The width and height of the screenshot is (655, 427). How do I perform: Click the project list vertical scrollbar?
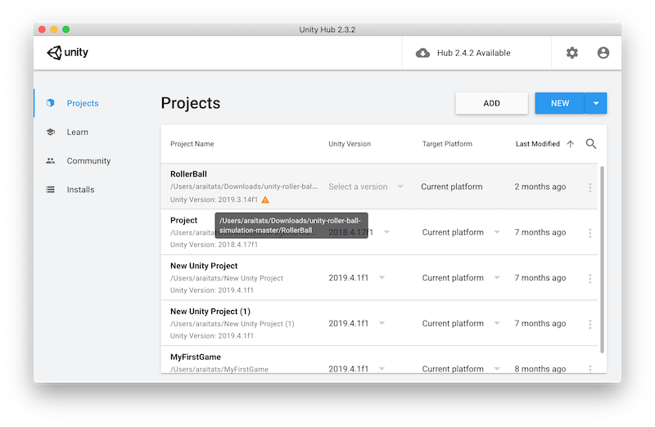tap(602, 259)
